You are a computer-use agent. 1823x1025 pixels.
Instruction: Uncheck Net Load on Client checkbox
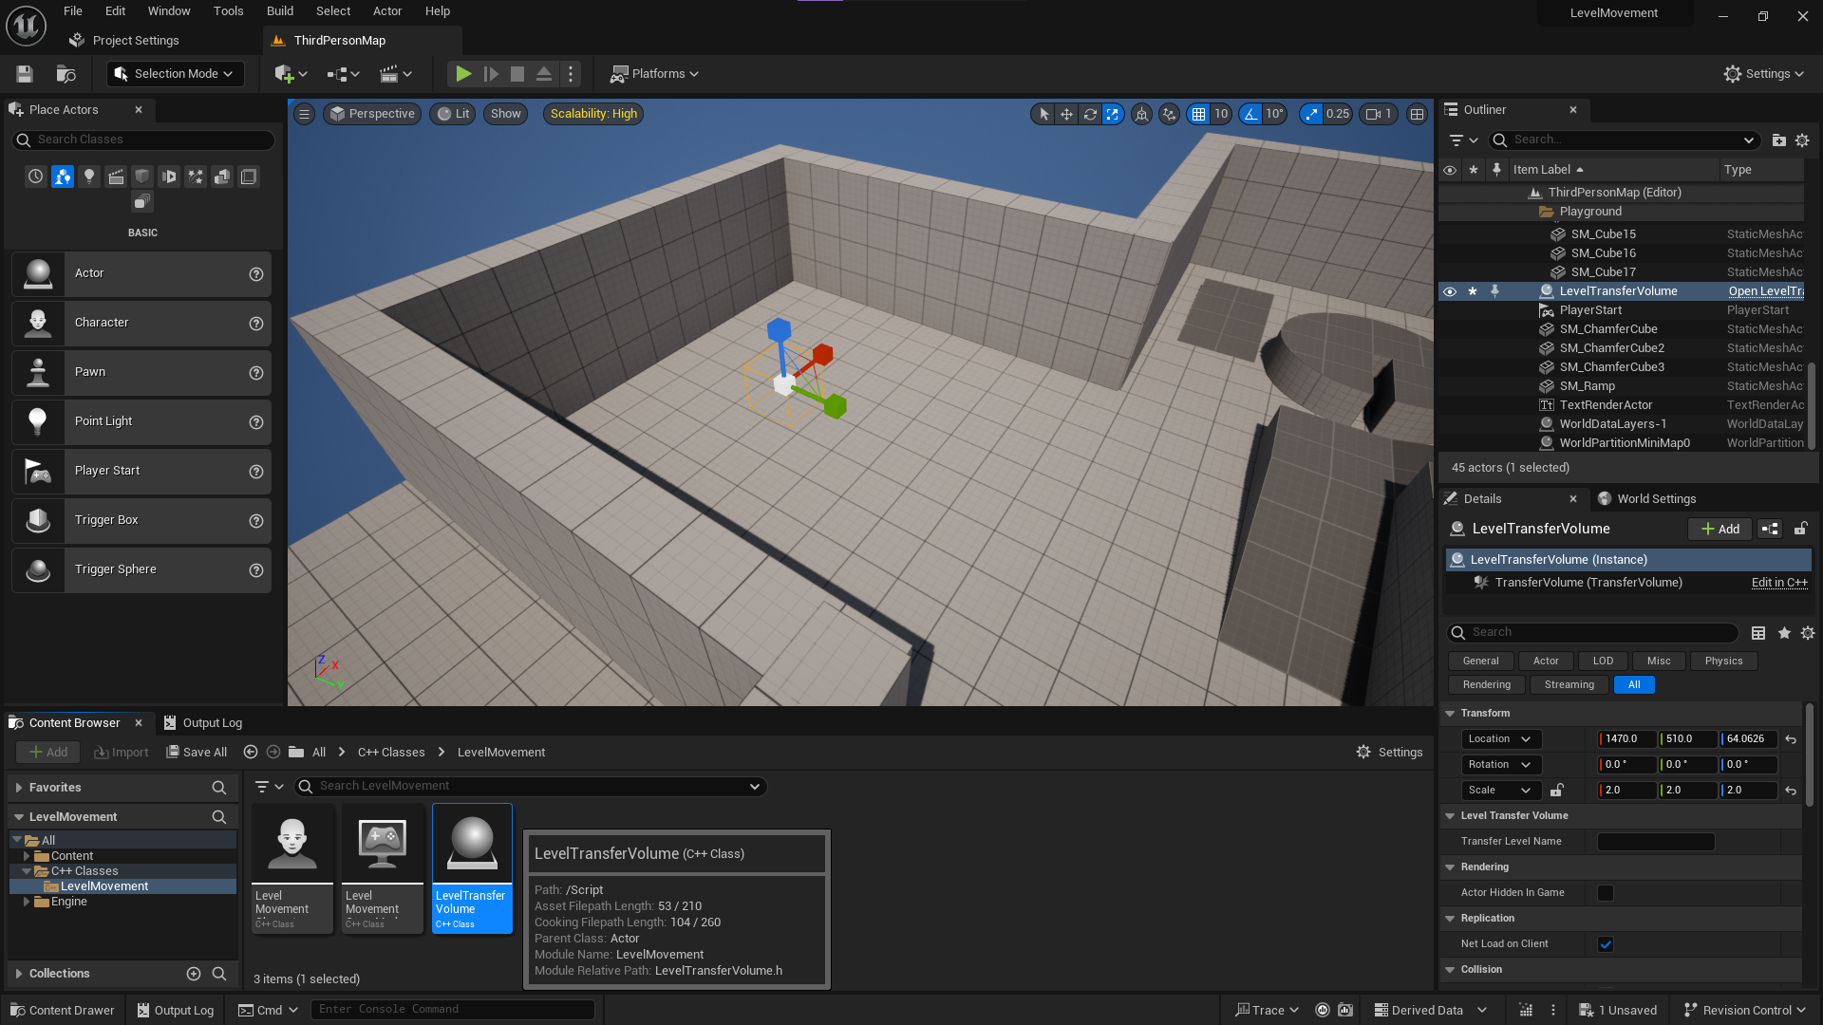pos(1606,944)
